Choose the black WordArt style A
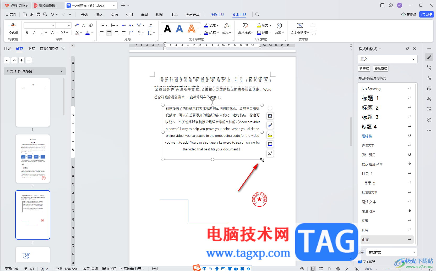This screenshot has height=271, width=436. (x=167, y=29)
